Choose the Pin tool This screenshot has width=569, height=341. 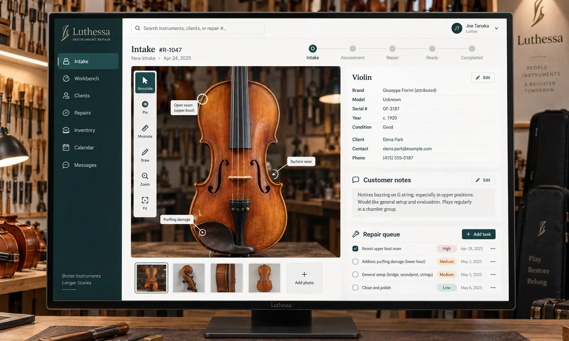pyautogui.click(x=145, y=107)
